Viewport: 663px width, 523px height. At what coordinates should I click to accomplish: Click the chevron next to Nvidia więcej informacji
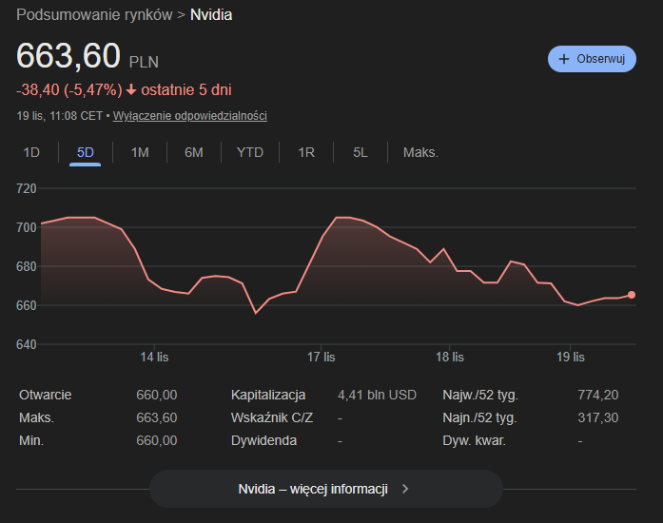click(405, 489)
